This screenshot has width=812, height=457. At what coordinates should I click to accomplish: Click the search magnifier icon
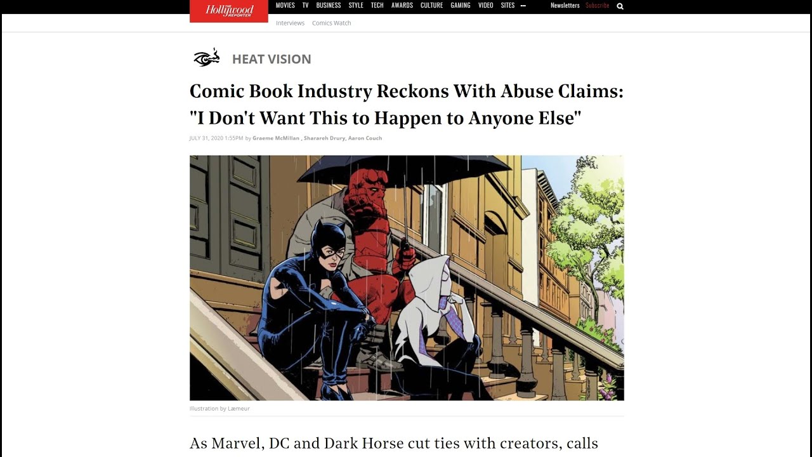620,6
